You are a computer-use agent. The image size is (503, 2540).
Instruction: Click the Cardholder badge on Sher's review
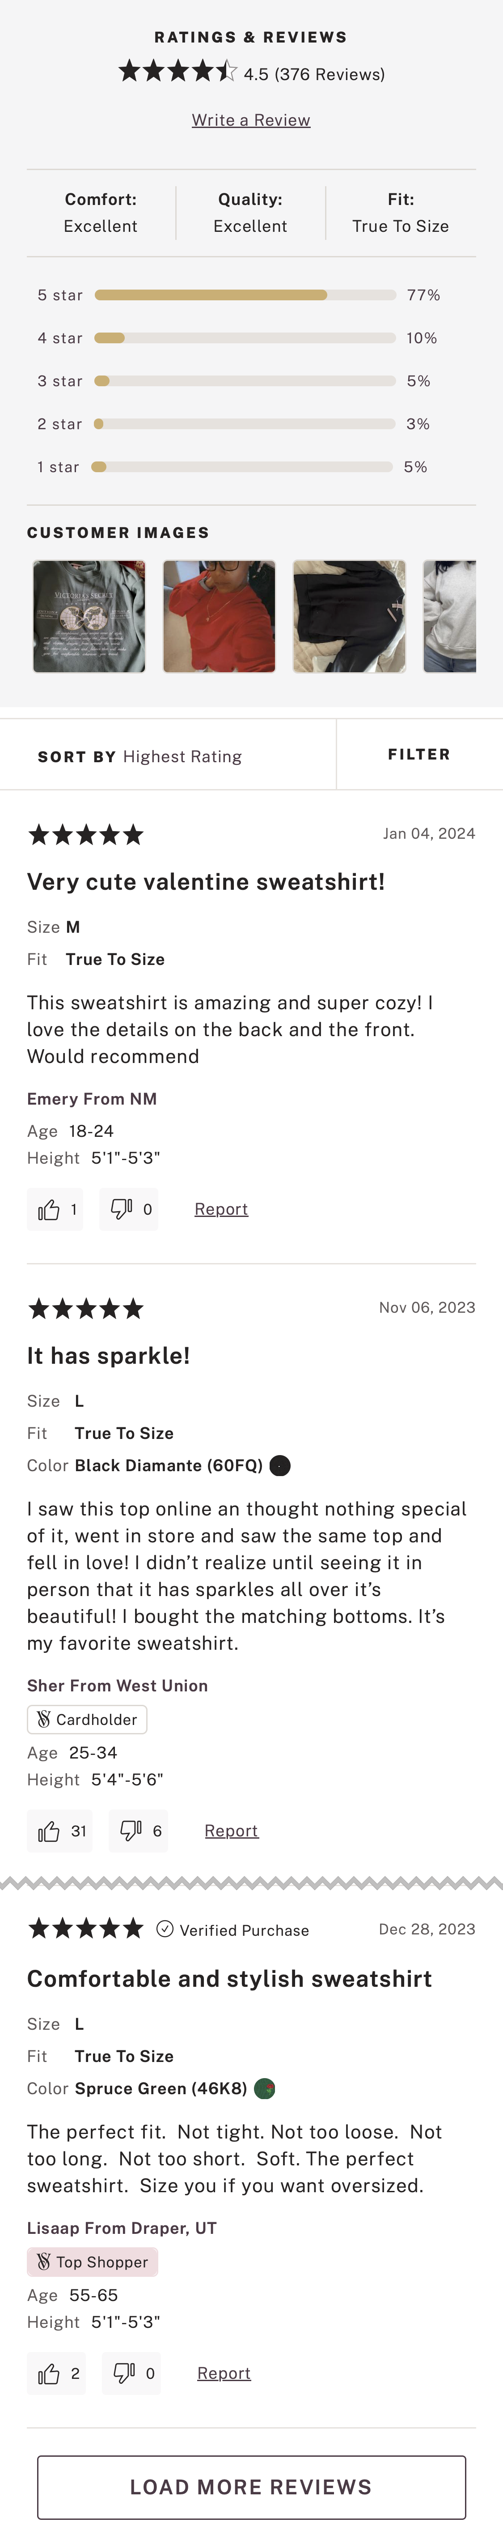tap(87, 1719)
